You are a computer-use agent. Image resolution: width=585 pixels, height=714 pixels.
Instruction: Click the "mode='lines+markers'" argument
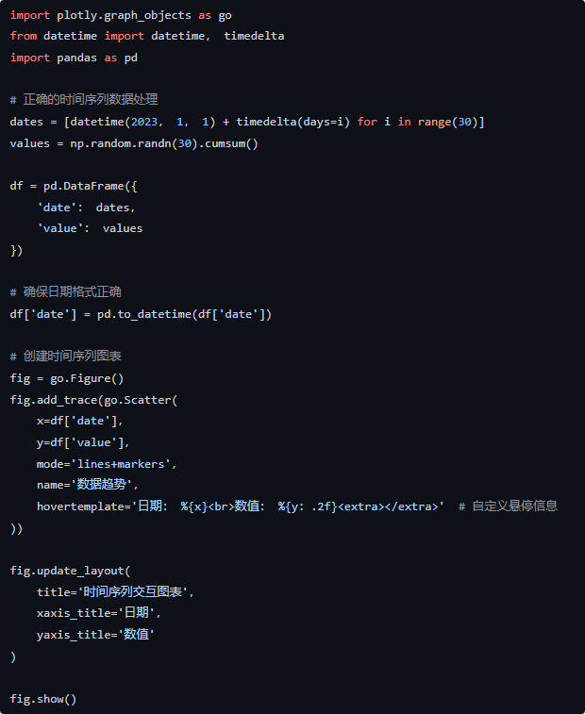[107, 463]
